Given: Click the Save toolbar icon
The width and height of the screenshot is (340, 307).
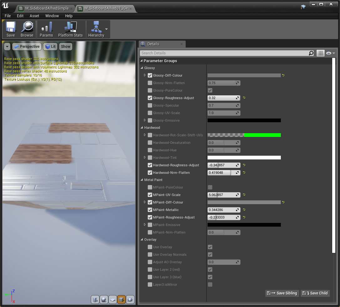Looking at the screenshot, I should click(x=11, y=29).
